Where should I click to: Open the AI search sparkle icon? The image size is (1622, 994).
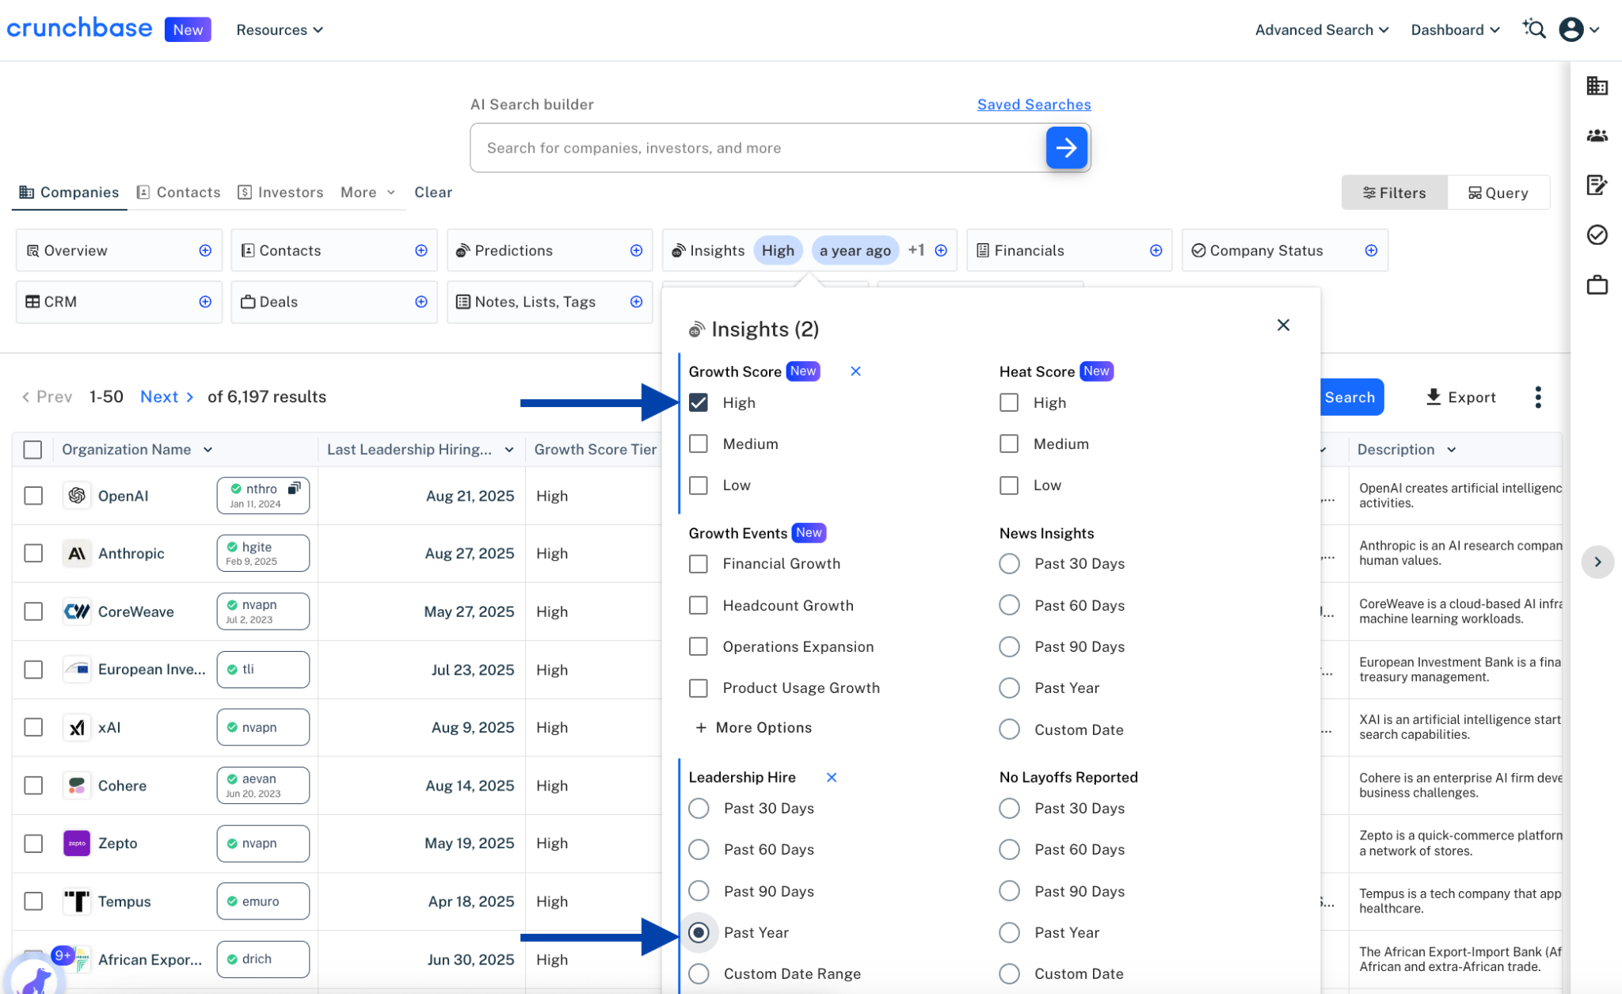click(1534, 29)
